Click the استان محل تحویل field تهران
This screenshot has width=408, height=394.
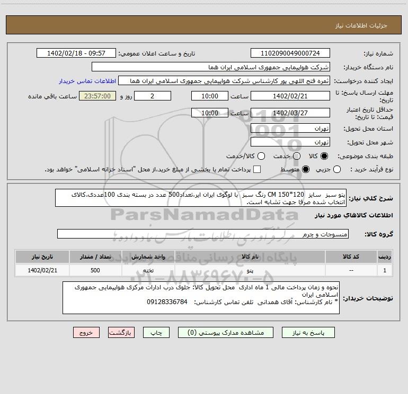click(290, 128)
